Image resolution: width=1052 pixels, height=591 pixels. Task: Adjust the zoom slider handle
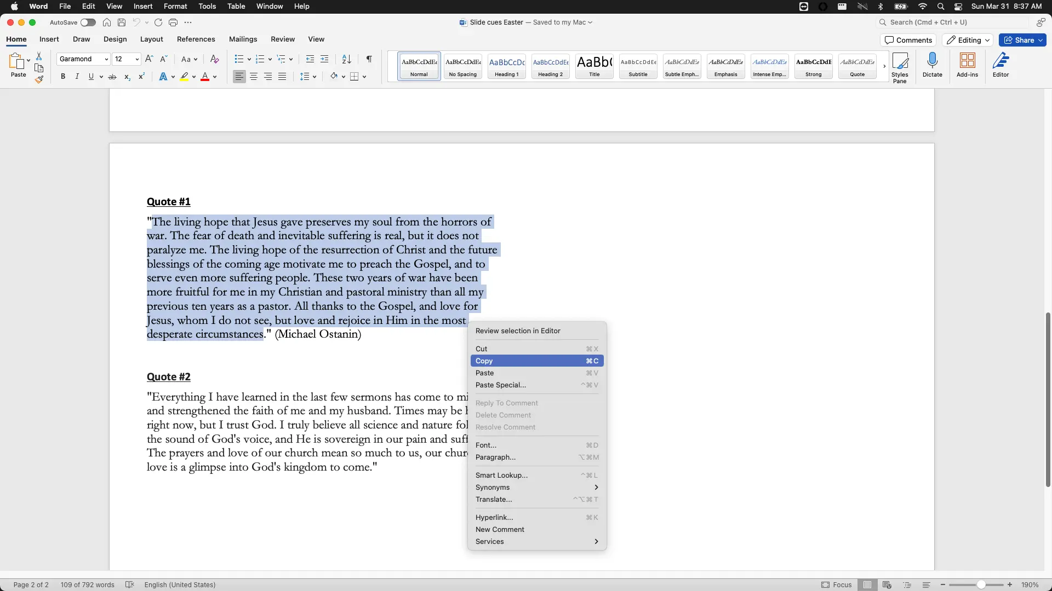pos(981,584)
